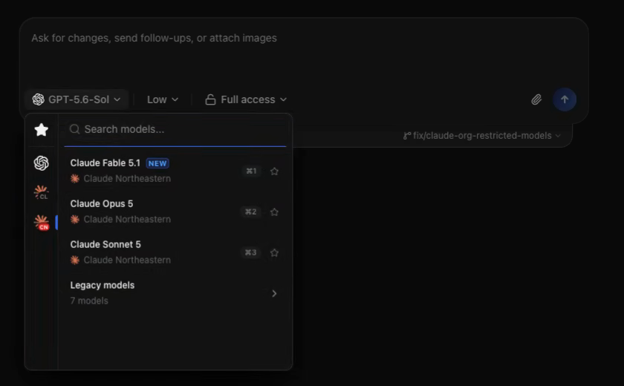Viewport: 624px width, 386px height.
Task: Click Claude logo under Claude Fable 5.1
Action: [75, 179]
